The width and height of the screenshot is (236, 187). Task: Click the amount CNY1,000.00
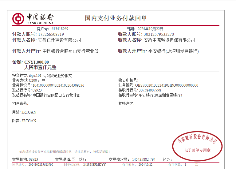[37, 62]
